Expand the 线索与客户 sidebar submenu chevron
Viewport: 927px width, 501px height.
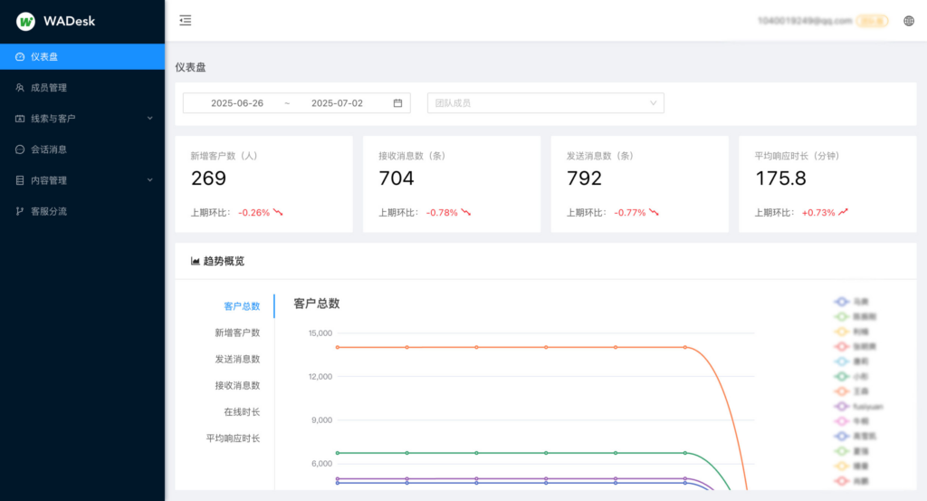(149, 119)
